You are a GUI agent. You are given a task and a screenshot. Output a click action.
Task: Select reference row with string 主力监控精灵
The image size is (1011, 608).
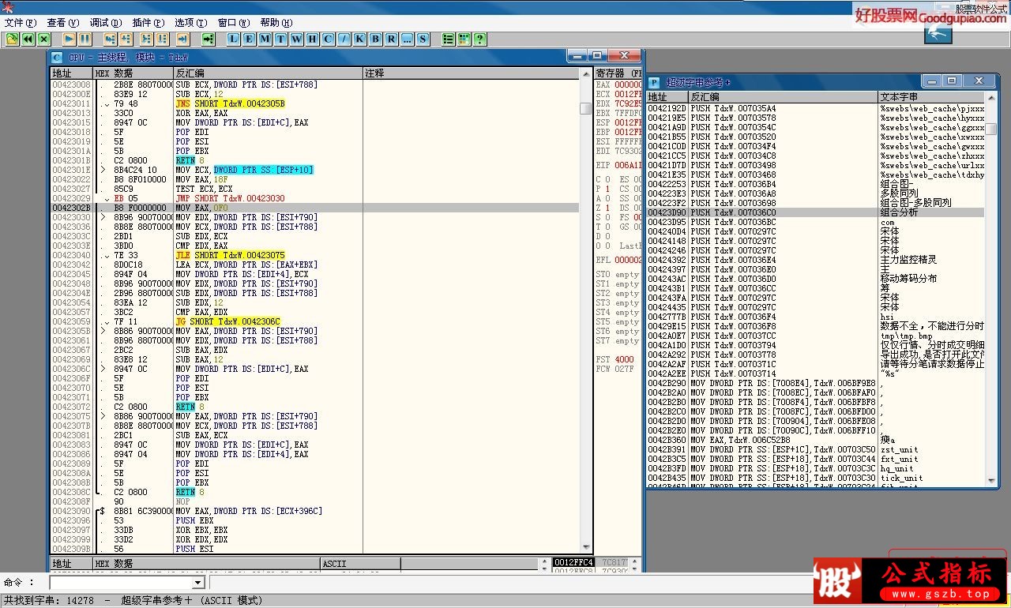click(x=815, y=260)
